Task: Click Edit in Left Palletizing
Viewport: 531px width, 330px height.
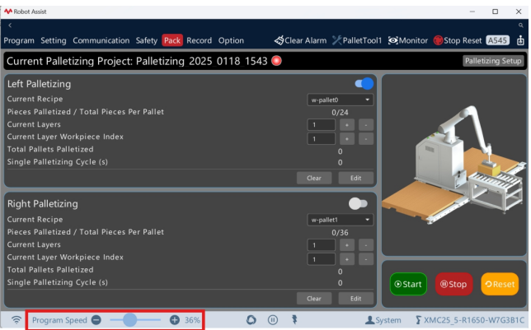Action: pyautogui.click(x=355, y=179)
